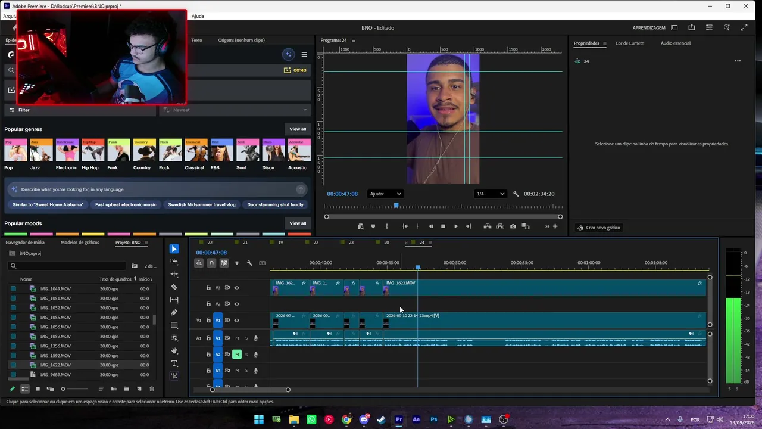Open the Ajuda menu
This screenshot has height=429, width=762.
coord(198,16)
